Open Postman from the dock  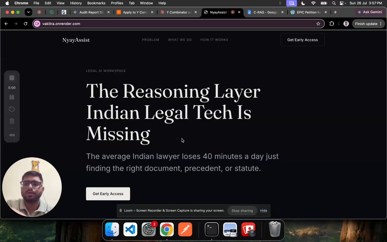tap(185, 230)
